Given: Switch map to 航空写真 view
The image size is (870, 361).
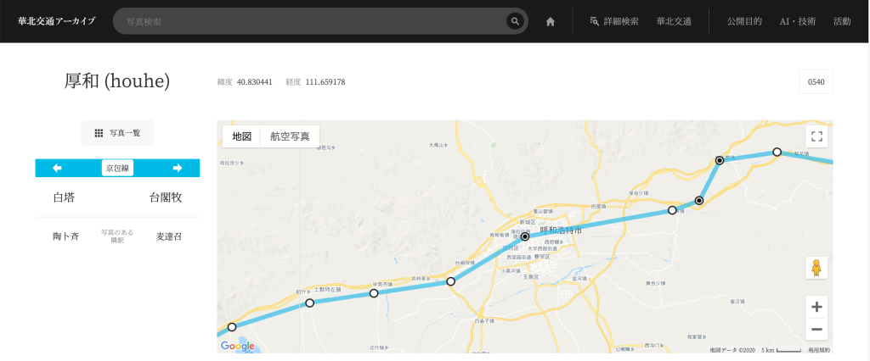Looking at the screenshot, I should pos(290,136).
